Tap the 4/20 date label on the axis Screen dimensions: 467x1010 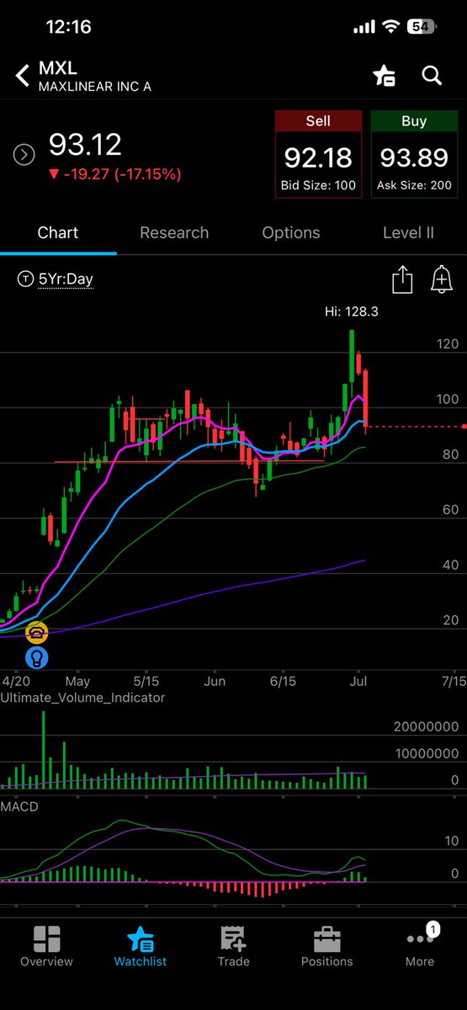pos(15,681)
